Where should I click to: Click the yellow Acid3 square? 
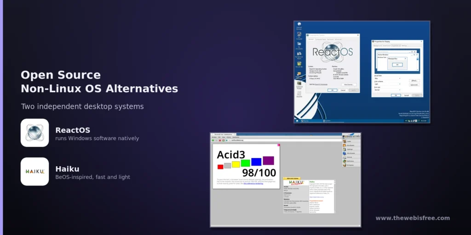coord(236,164)
